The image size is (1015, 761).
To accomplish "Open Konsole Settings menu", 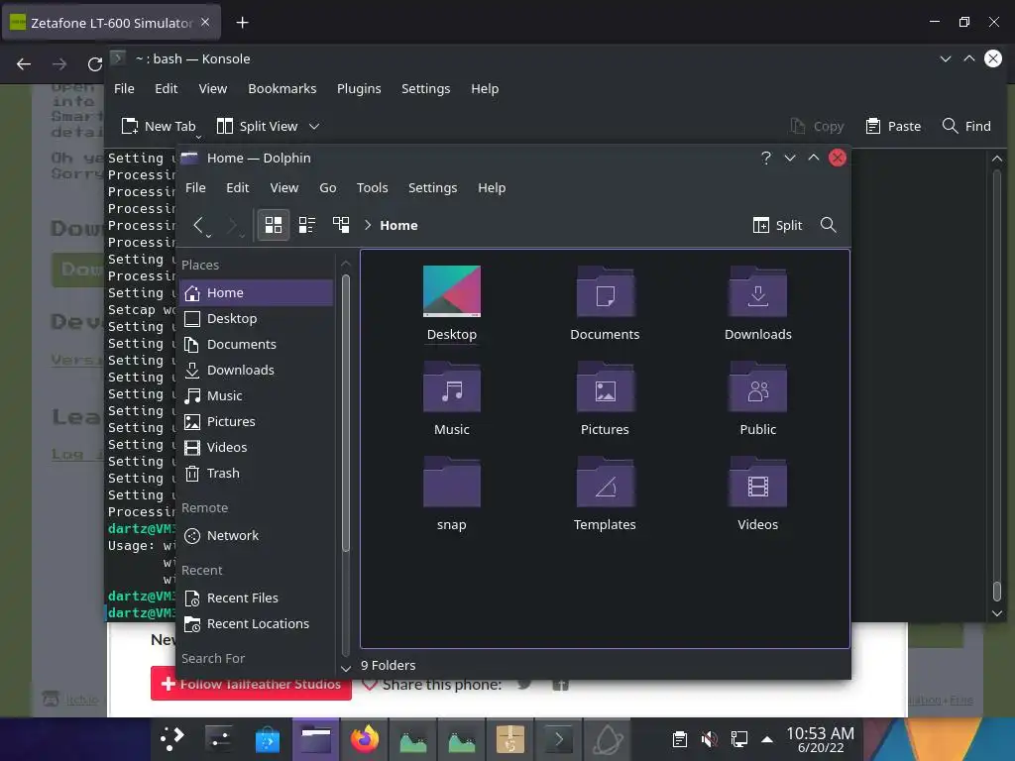I will point(425,88).
